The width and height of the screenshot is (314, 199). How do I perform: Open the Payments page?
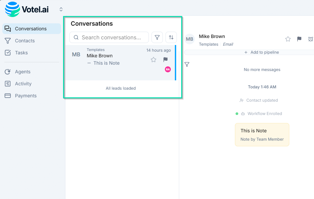[x=26, y=96]
